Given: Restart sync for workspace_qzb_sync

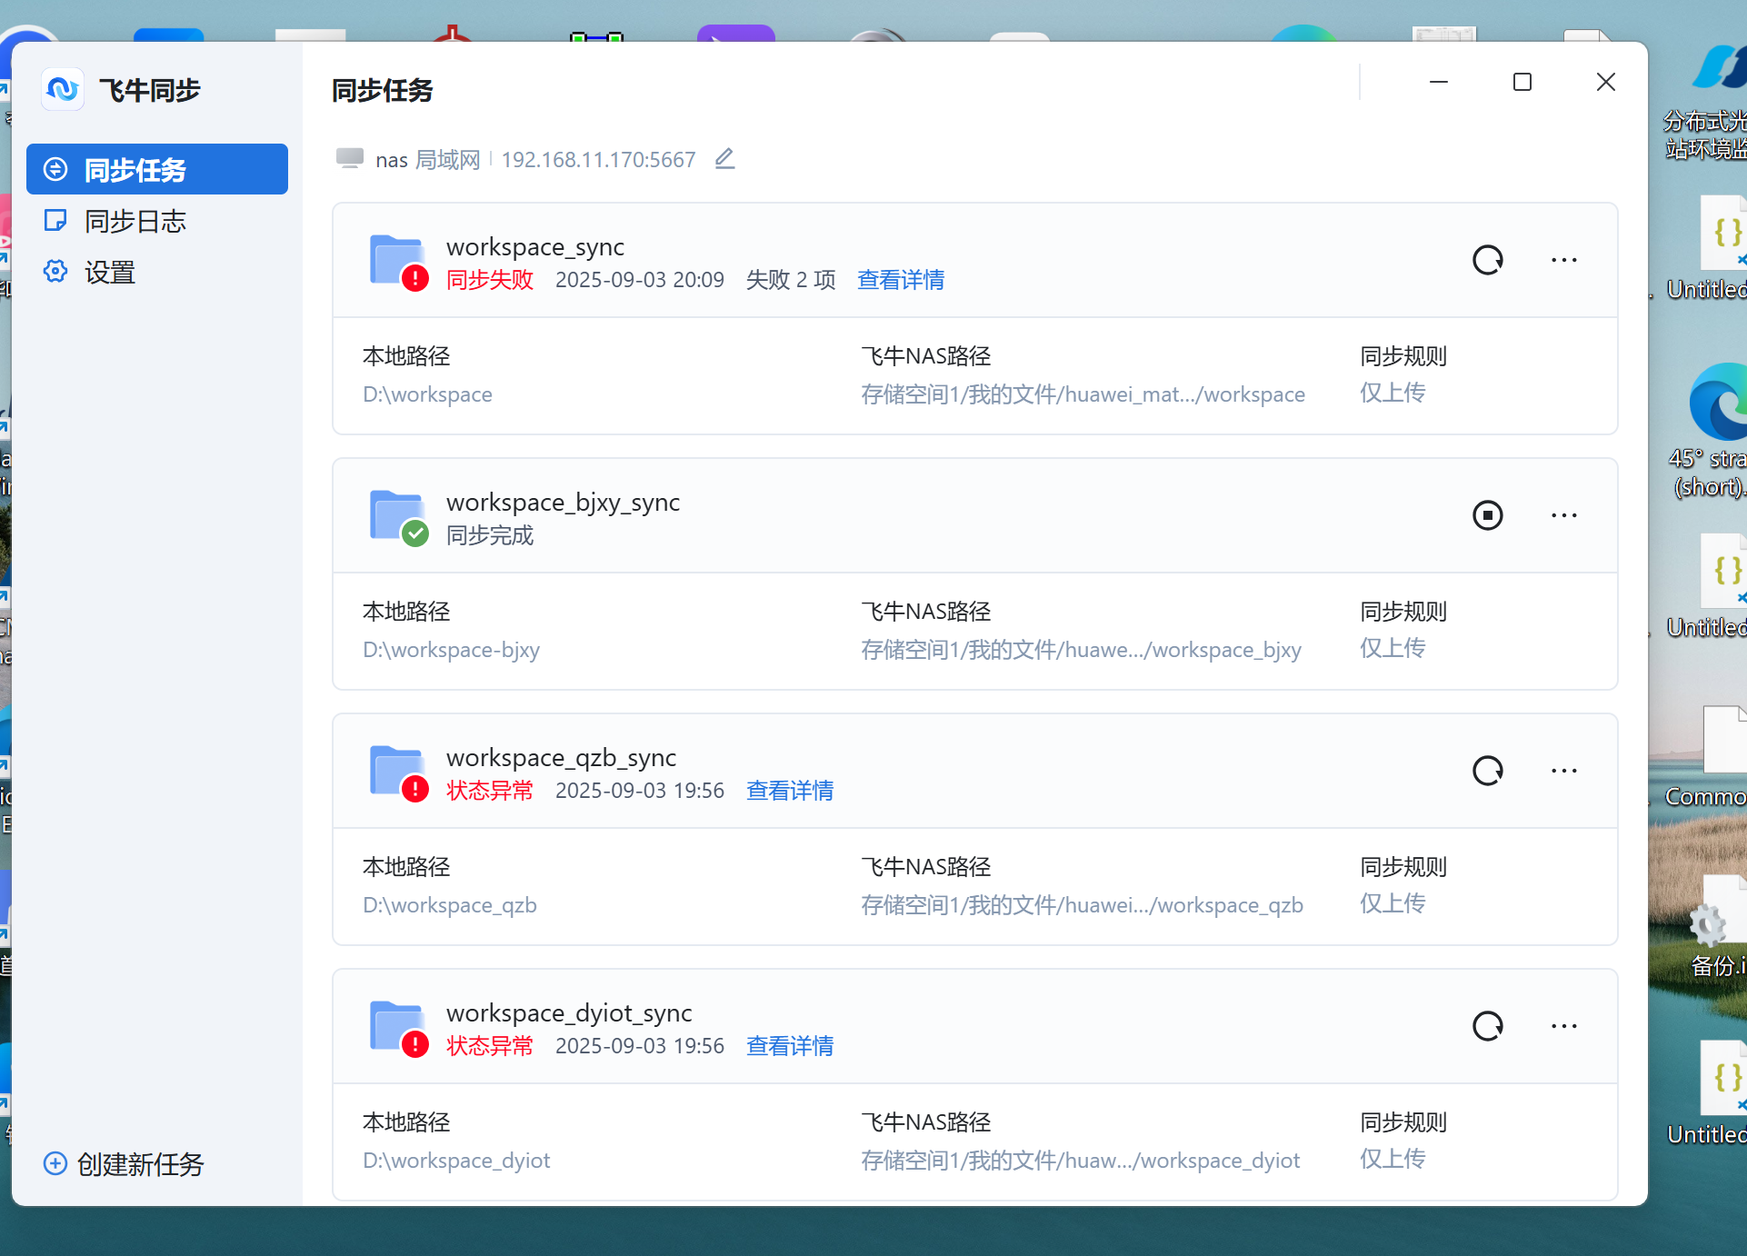Looking at the screenshot, I should (x=1487, y=771).
